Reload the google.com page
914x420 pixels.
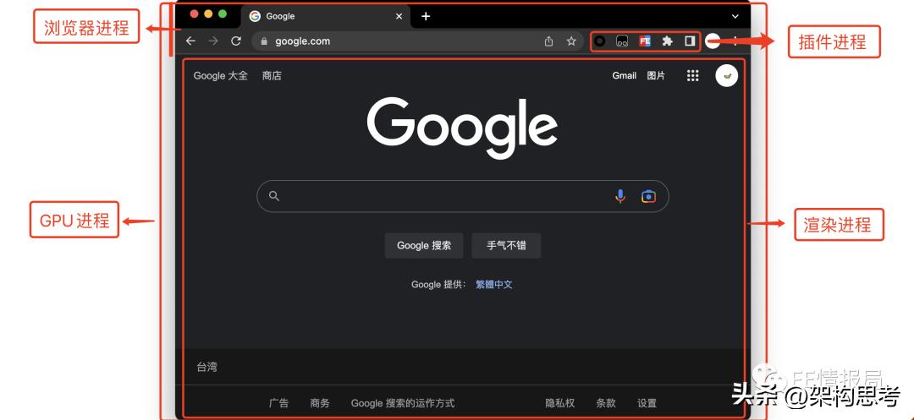pos(236,41)
